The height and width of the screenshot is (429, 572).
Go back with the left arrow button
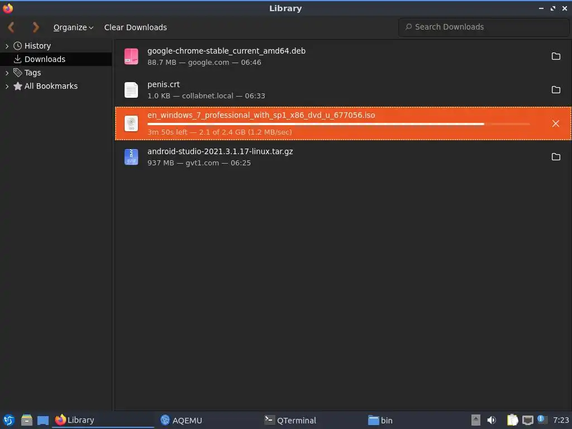(11, 27)
